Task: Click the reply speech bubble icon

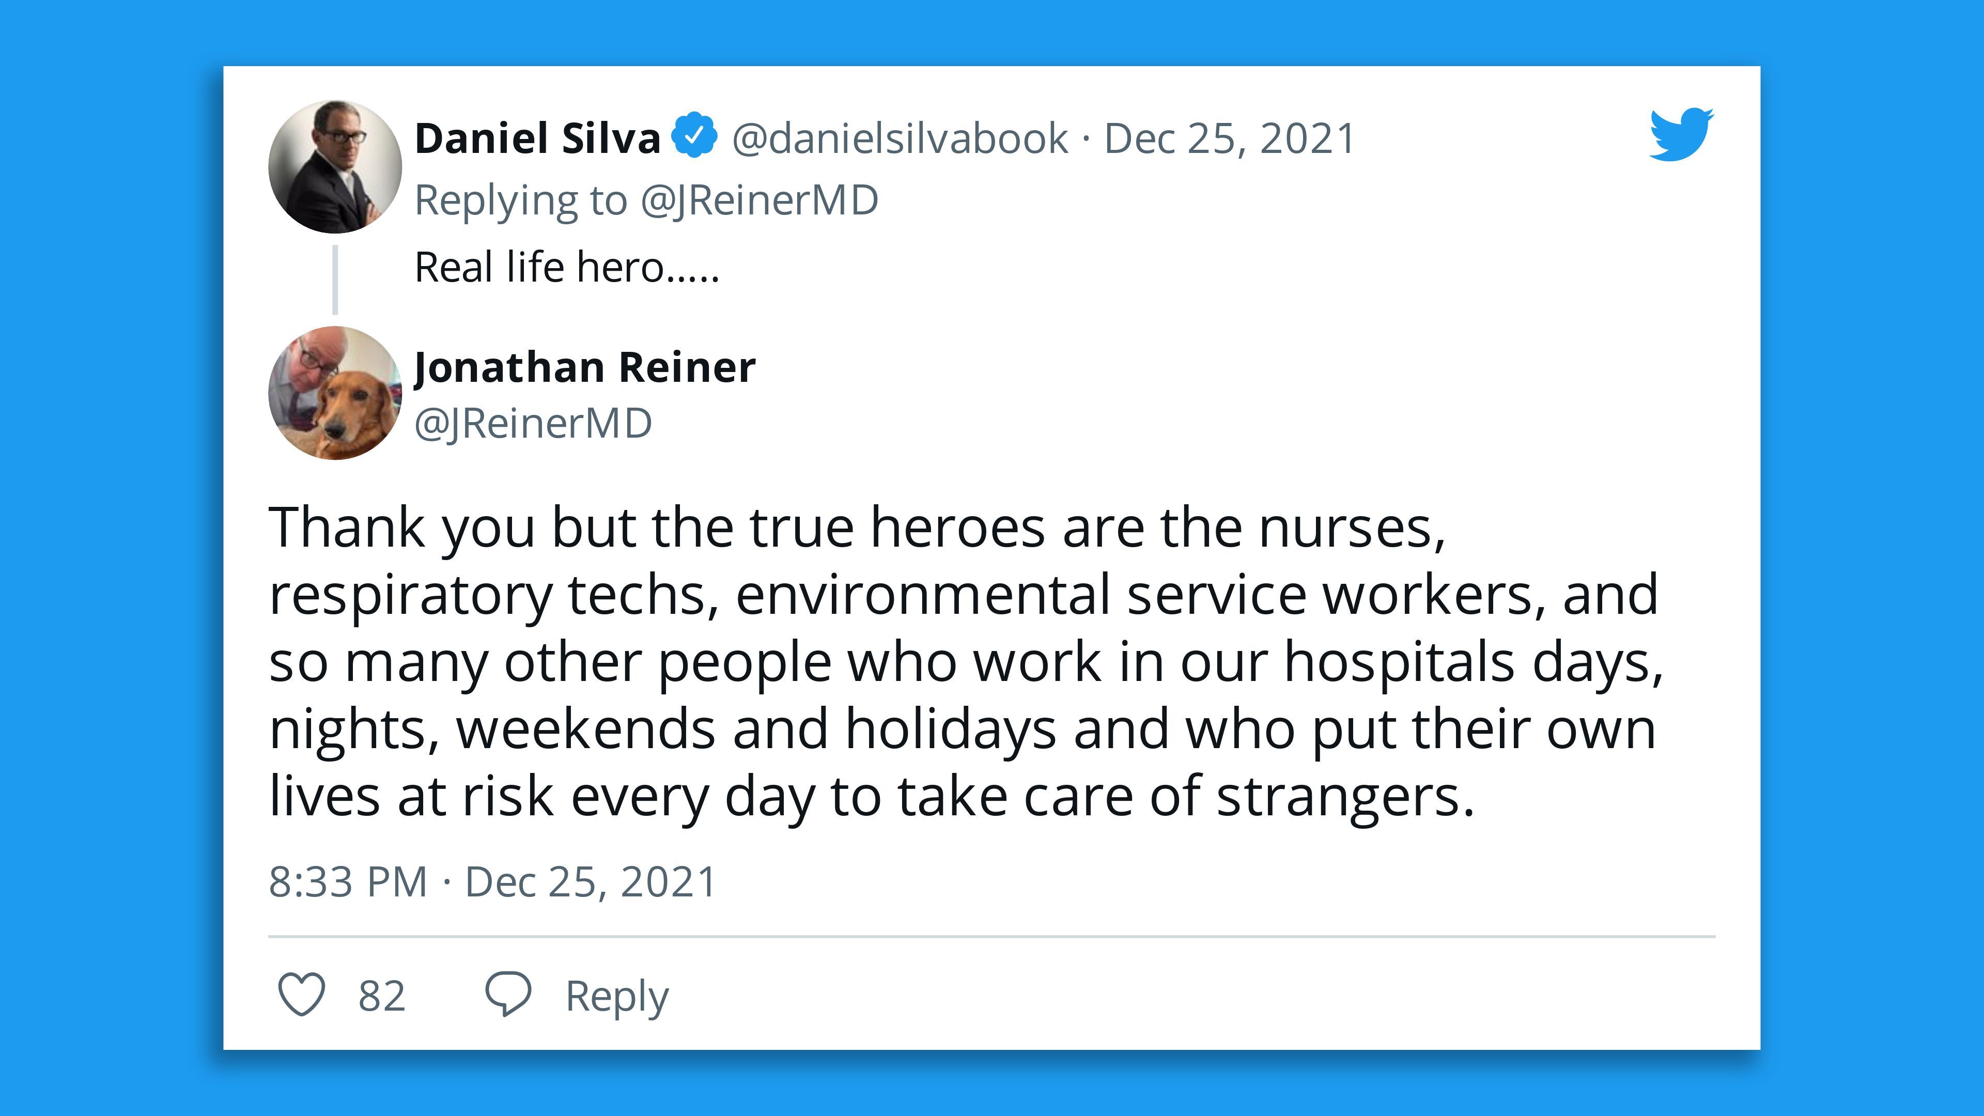Action: [507, 994]
